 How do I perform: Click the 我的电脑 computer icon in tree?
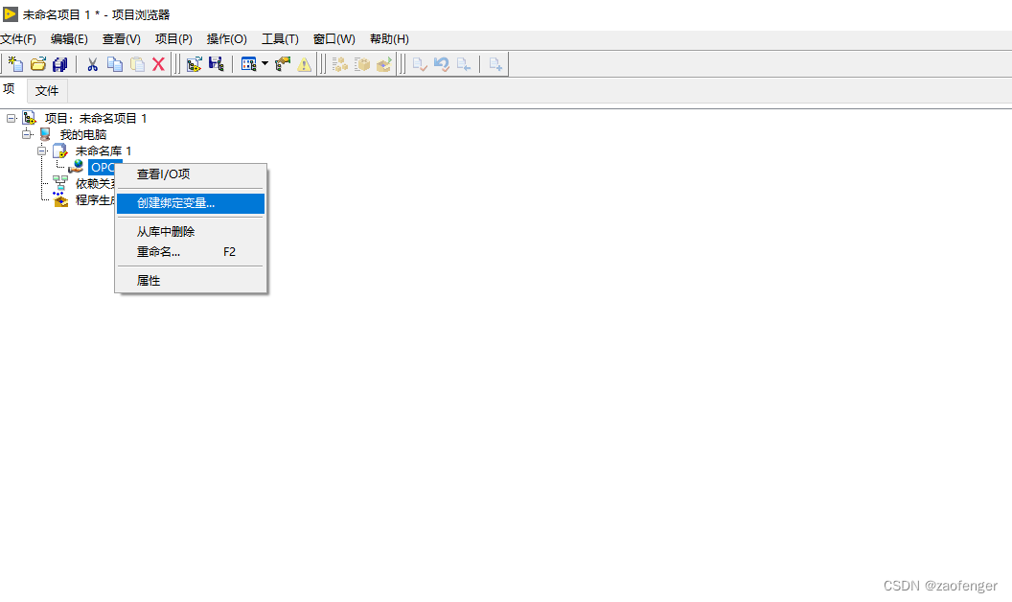point(44,133)
